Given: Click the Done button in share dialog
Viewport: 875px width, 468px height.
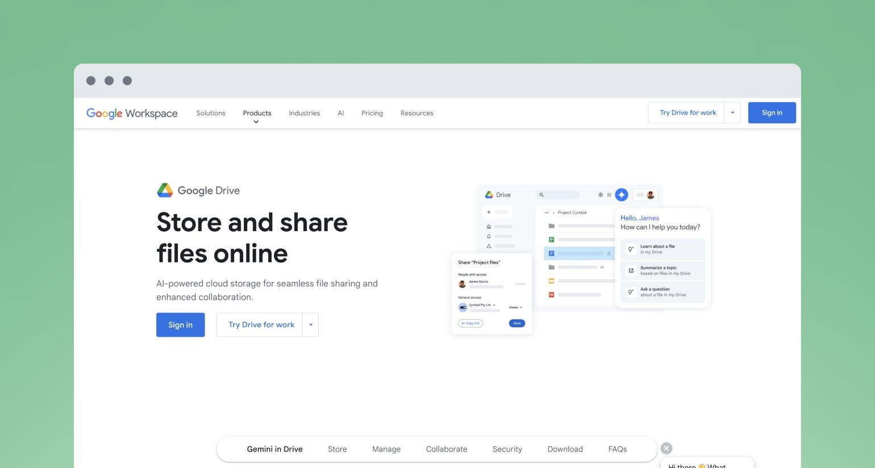Looking at the screenshot, I should pos(517,323).
